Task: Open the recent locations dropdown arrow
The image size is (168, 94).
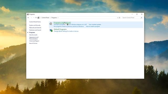Action: (x=34, y=18)
